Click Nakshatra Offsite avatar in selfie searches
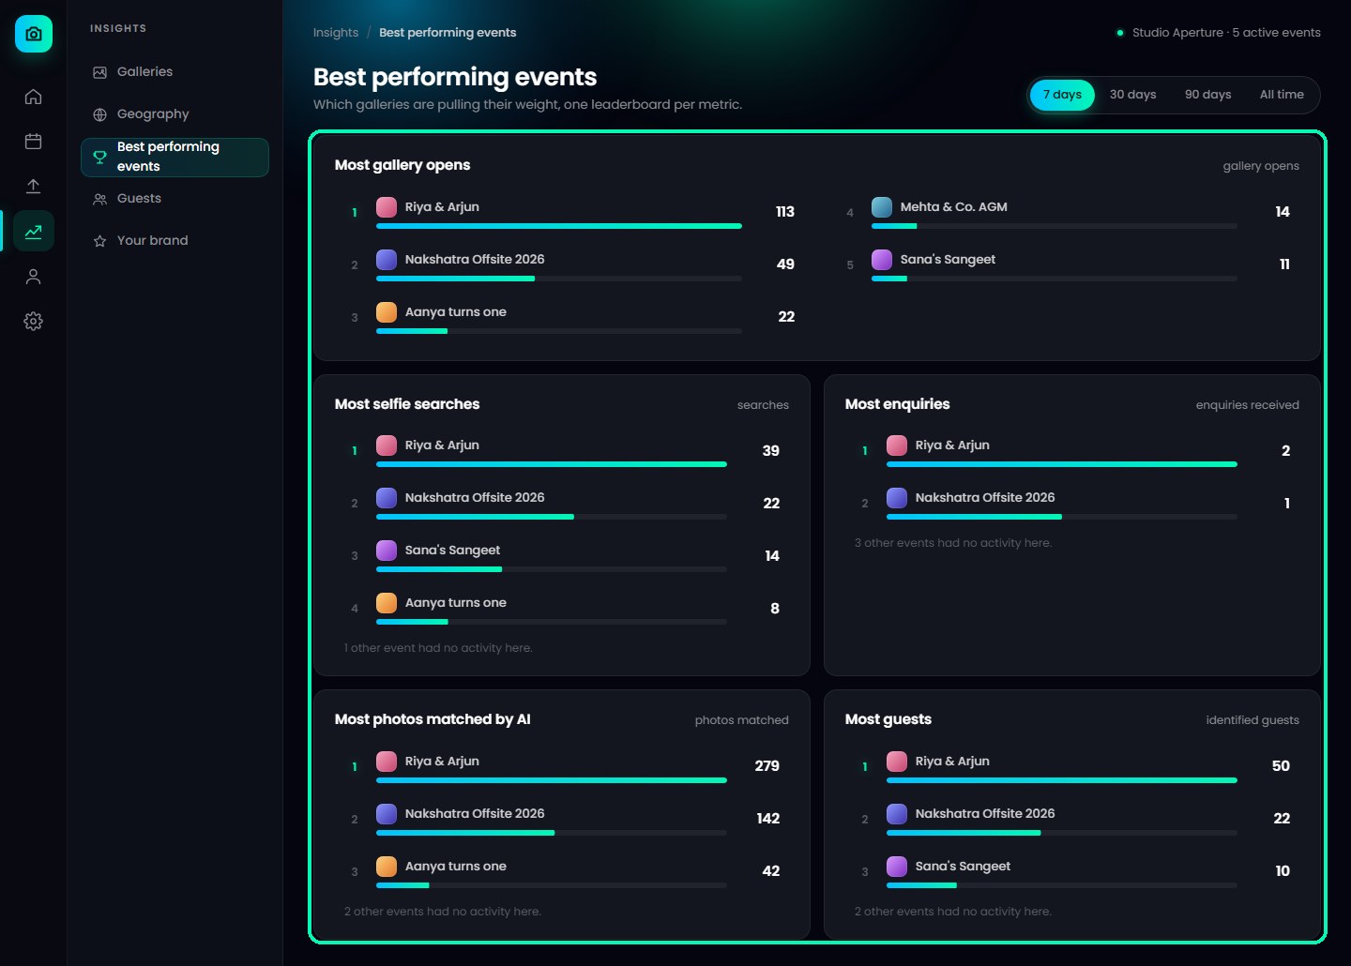Image resolution: width=1351 pixels, height=966 pixels. tap(387, 498)
